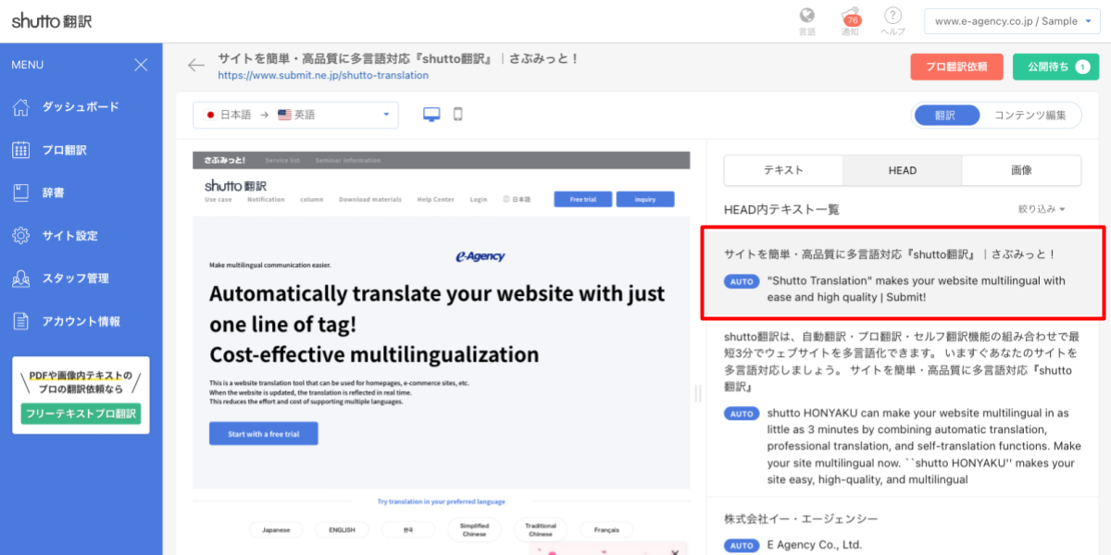The image size is (1111, 555).
Task: Click the サイト設定 gear icon
Action: (x=21, y=236)
